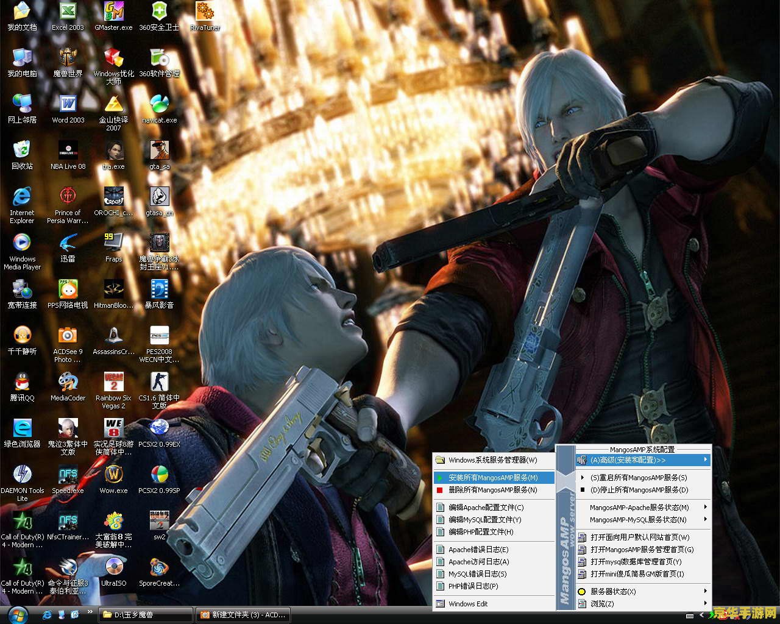780x624 pixels.
Task: Select 打开MangosAMP服务管理首页(G)
Action: (643, 550)
